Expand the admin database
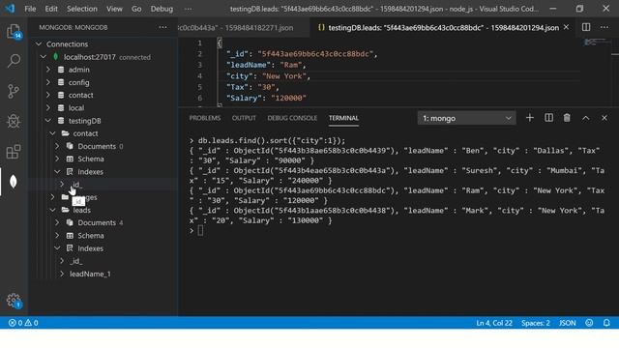Screen dimensions: 619x348 coord(48,70)
